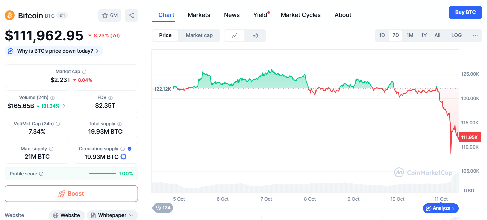Select the Market cap toggle

(199, 35)
